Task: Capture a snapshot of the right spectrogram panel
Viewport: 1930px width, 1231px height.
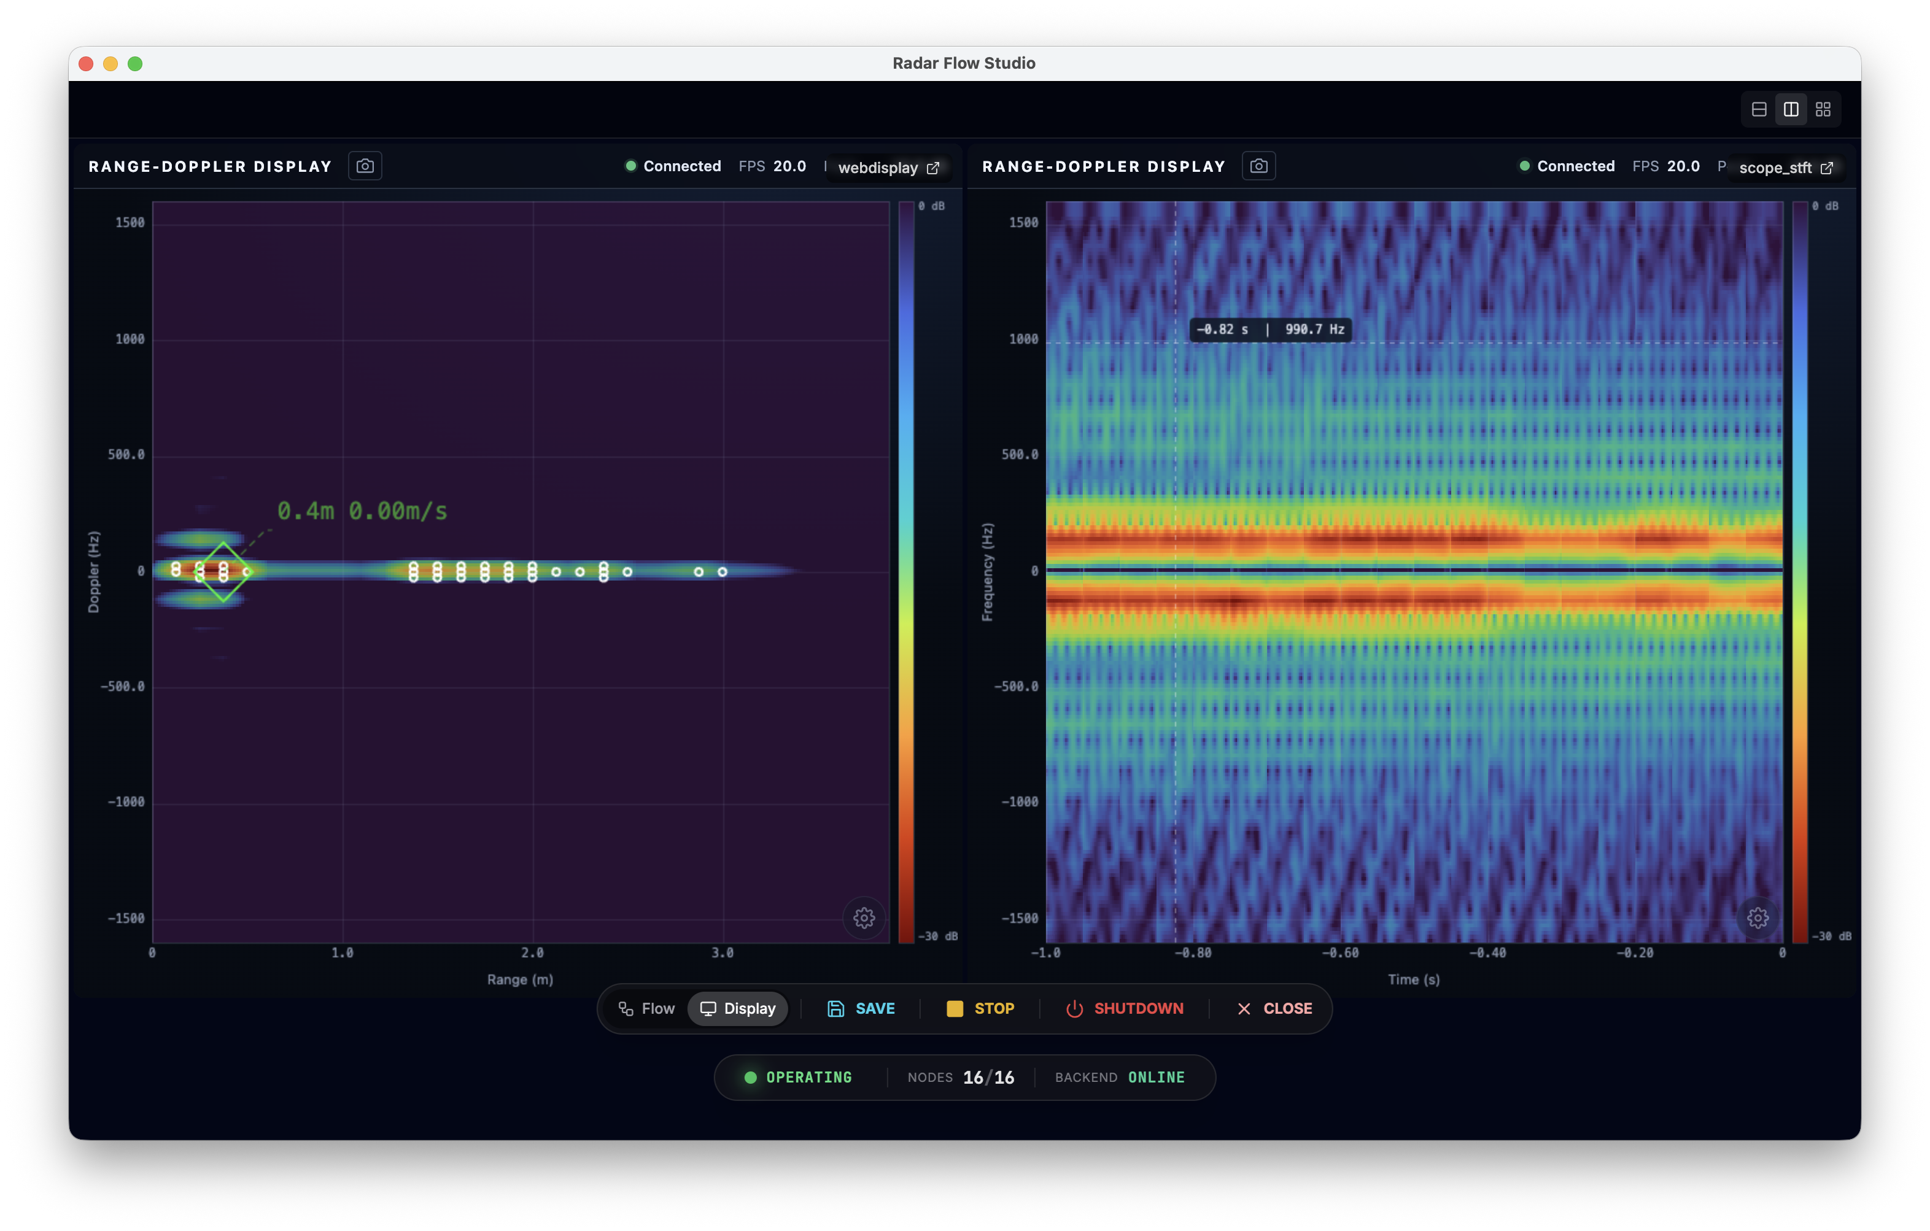Action: click(1258, 166)
